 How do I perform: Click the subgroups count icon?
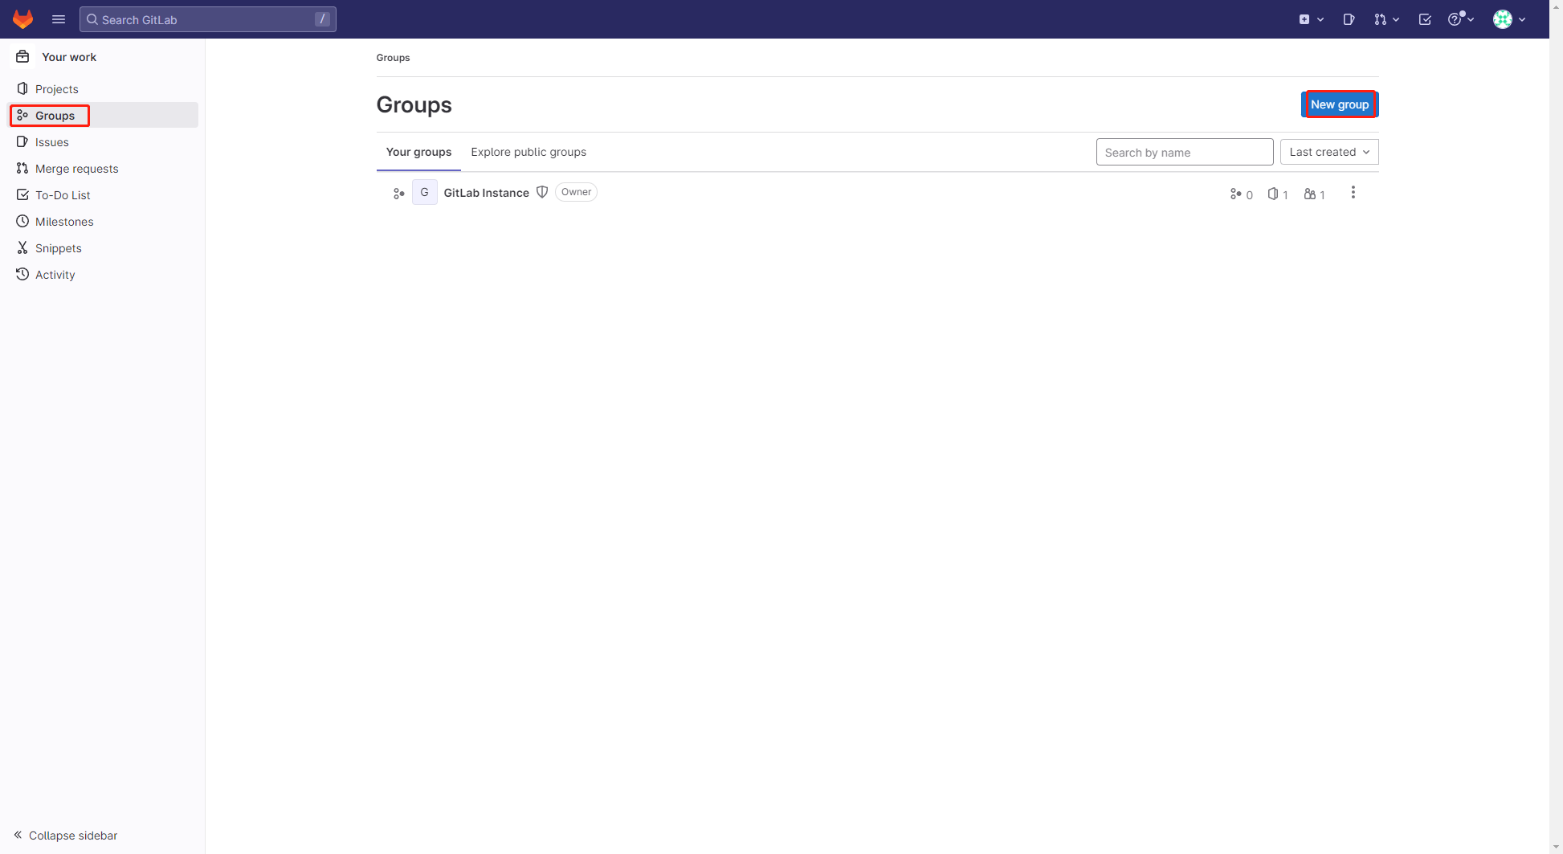[x=1235, y=194]
